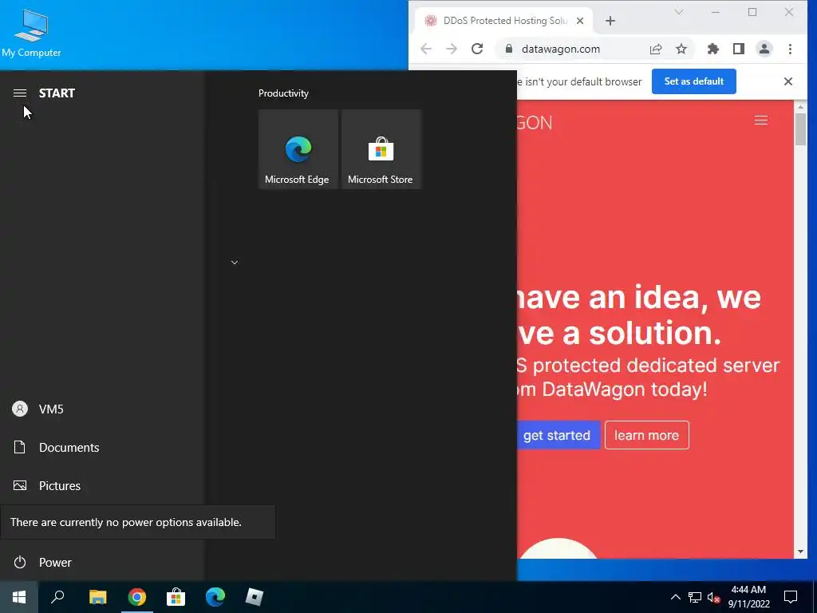Open the Microsoft Edge tile
The image size is (817, 613).
pos(298,149)
